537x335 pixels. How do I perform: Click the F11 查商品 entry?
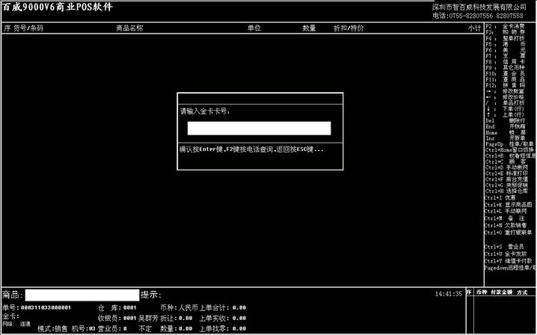point(505,79)
